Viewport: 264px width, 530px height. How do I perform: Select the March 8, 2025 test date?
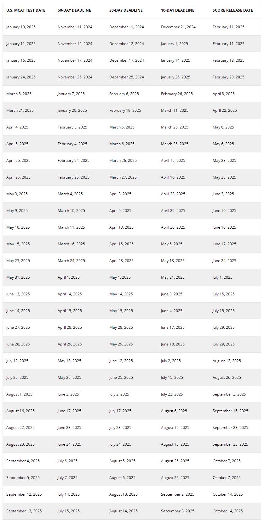coord(19,94)
